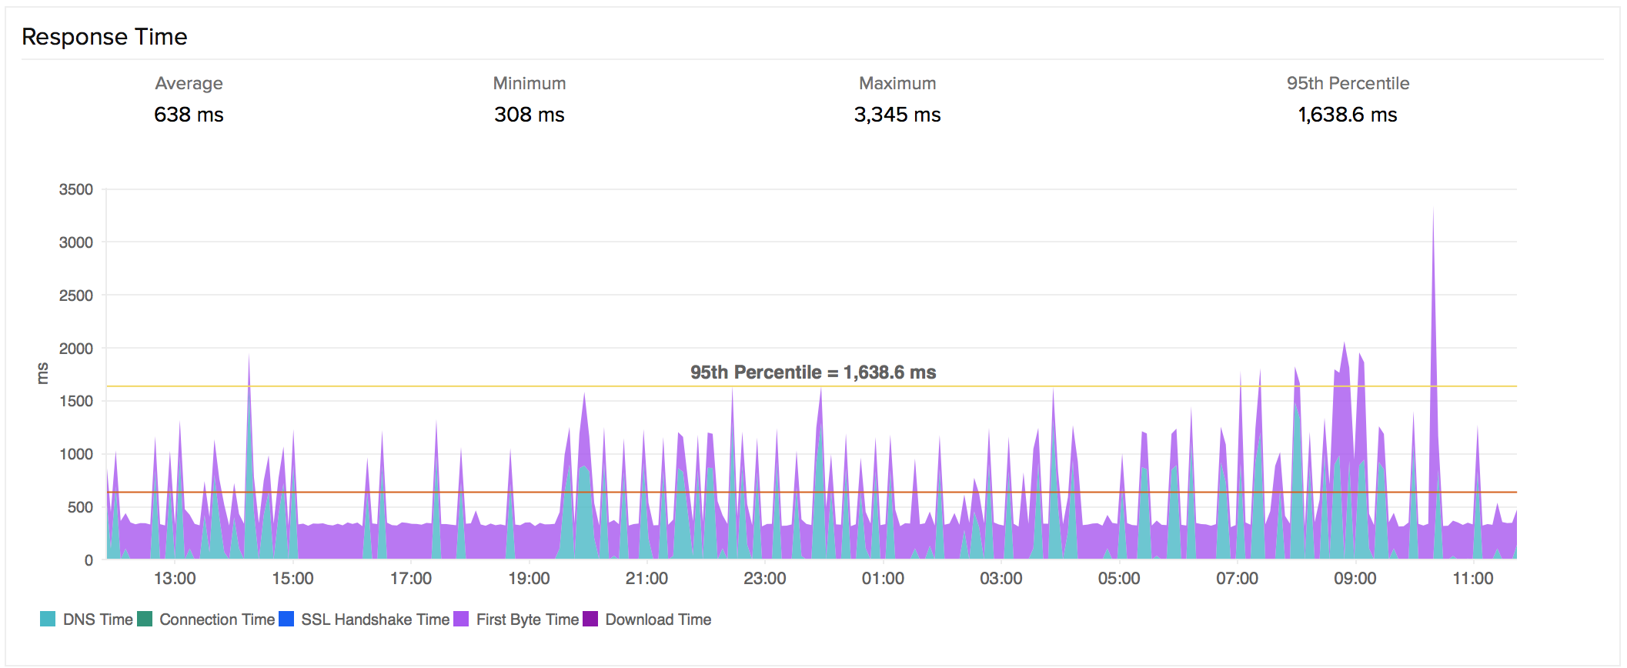Image resolution: width=1627 pixels, height=668 pixels.
Task: Toggle the Download Time legend label
Action: click(x=658, y=620)
